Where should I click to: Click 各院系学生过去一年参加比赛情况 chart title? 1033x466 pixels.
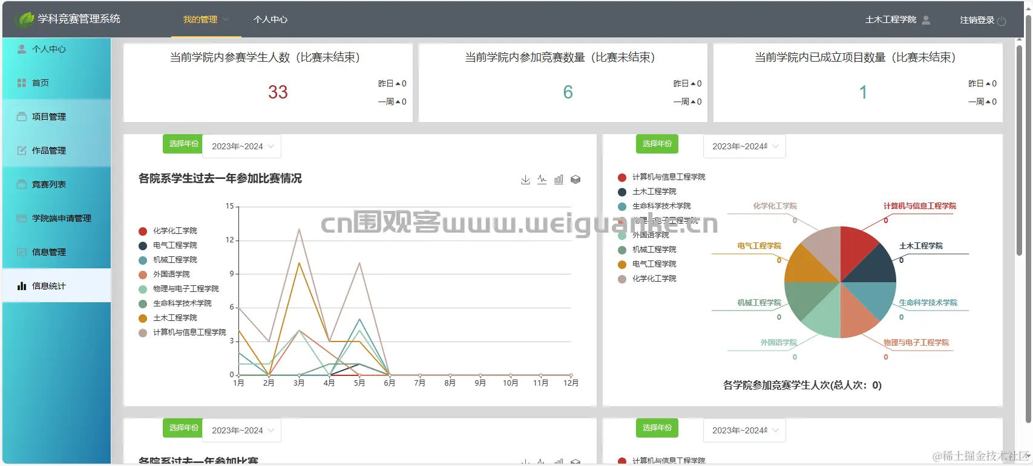pos(220,178)
